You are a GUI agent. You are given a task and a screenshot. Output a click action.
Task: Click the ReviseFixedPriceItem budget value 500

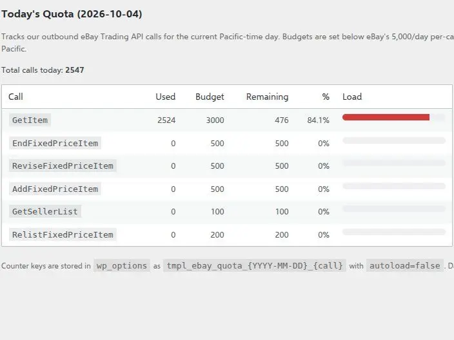click(217, 166)
